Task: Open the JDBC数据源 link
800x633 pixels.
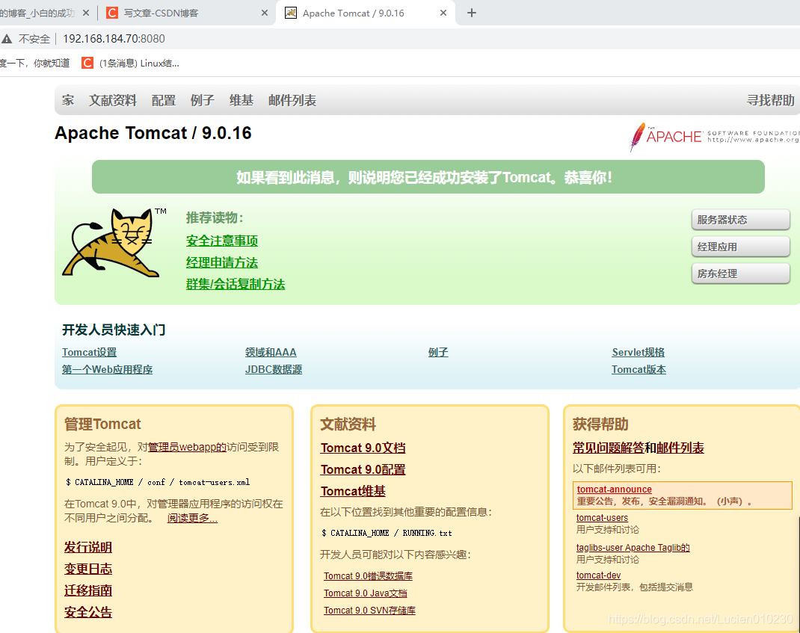Action: click(274, 370)
